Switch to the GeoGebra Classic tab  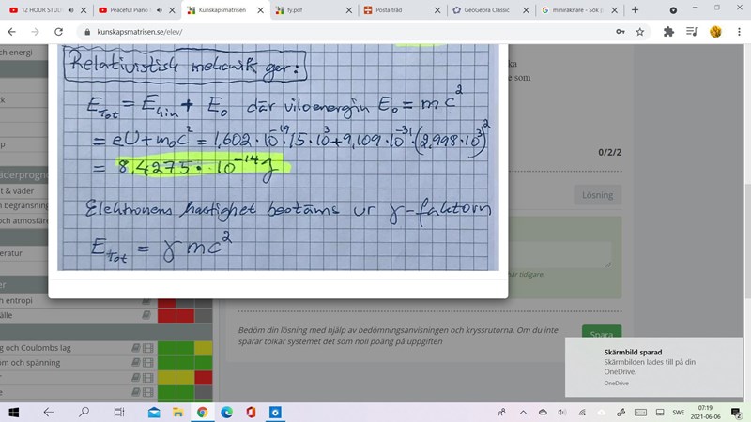pyautogui.click(x=488, y=9)
